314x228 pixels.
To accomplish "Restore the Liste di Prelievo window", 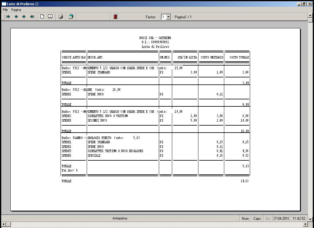I will click(x=304, y=4).
